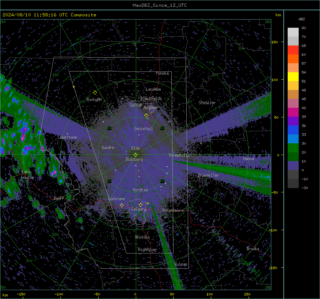Click the Banff town label
The height and width of the screenshot is (299, 320).
point(59,198)
